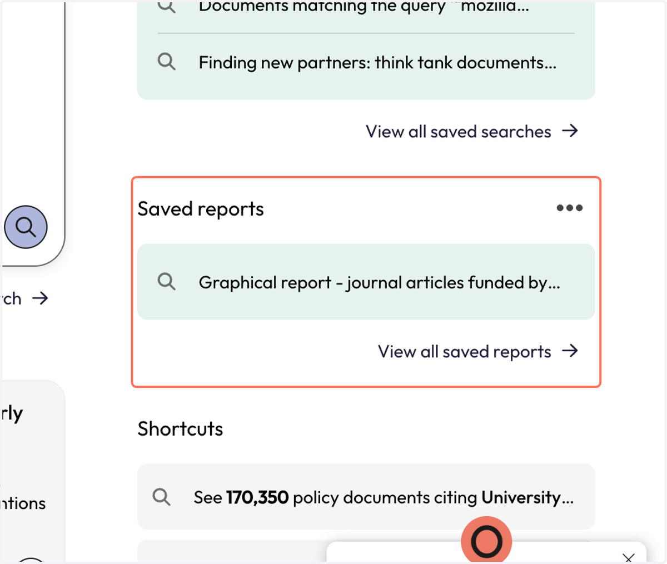This screenshot has height=564, width=667.
Task: Close the bottom popup with the X
Action: 629,557
